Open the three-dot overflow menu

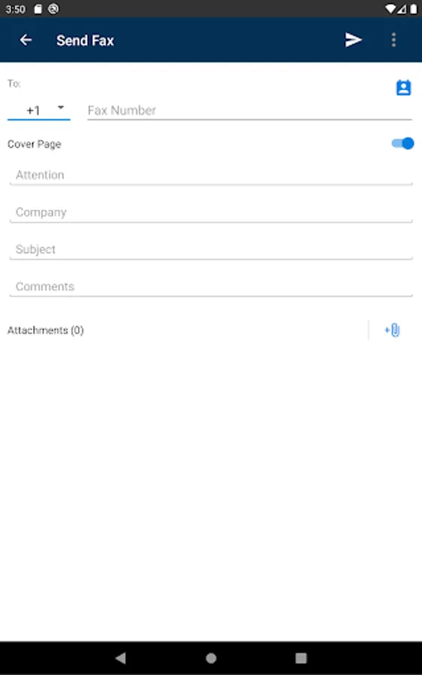[x=394, y=40]
